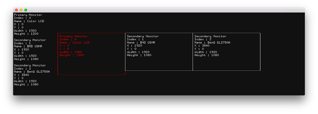318x114 pixels.
Task: Select 'Name : BMD USMR' inside middle box
Action: (141, 43)
